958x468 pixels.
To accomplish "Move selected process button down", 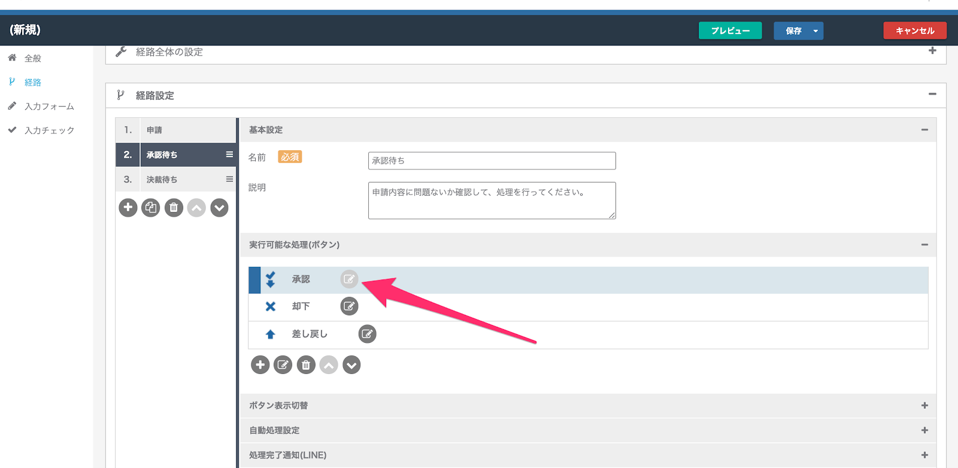I will tap(351, 364).
